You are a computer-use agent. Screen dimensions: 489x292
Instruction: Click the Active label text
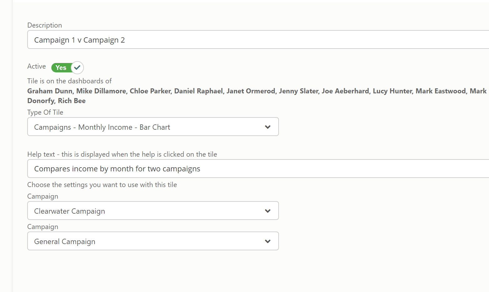(x=37, y=66)
